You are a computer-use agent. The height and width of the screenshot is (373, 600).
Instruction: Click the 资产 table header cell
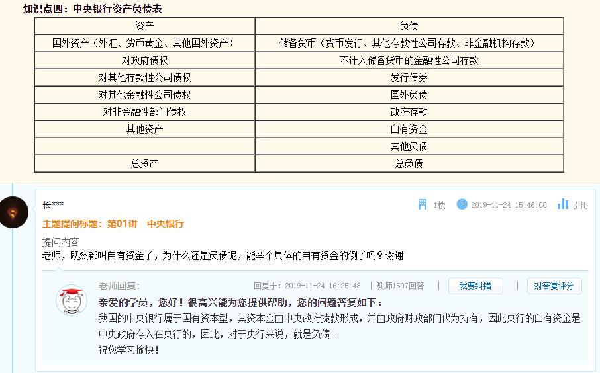click(144, 26)
